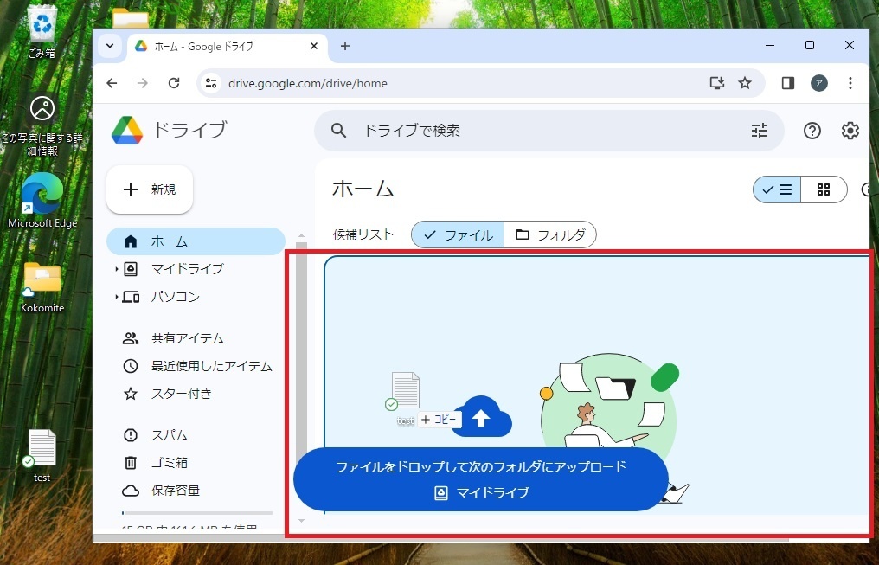Screen dimensions: 879x565
Task: Switch to grid layout view
Action: coord(824,189)
